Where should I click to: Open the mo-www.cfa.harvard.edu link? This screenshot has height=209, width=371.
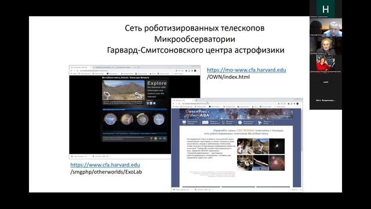click(246, 70)
